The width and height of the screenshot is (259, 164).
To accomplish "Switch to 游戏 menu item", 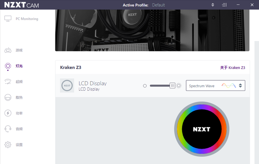I will [x=19, y=50].
